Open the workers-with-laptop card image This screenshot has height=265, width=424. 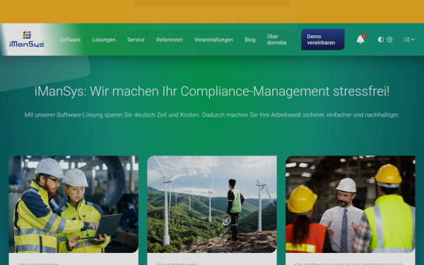point(73,204)
